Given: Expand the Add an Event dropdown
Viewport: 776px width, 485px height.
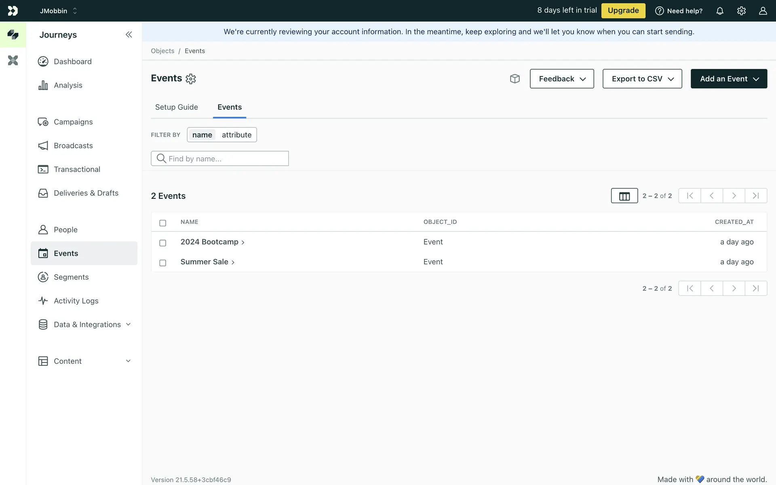Looking at the screenshot, I should [728, 79].
